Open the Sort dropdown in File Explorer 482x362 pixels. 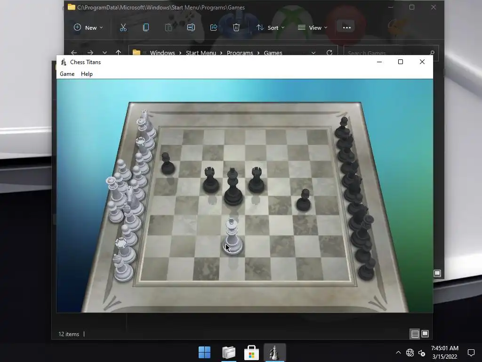pos(271,28)
